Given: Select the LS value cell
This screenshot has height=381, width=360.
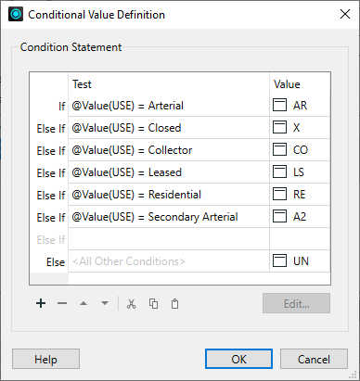Looking at the screenshot, I should point(300,172).
